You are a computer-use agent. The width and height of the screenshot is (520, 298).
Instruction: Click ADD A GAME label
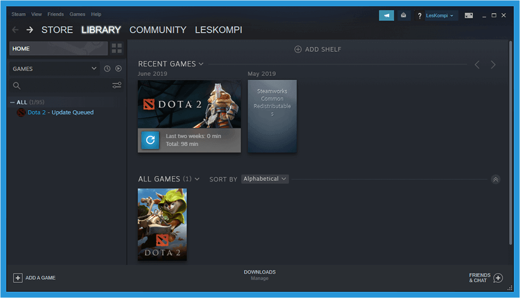[41, 278]
